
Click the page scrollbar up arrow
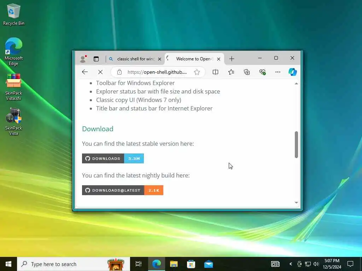point(296,83)
